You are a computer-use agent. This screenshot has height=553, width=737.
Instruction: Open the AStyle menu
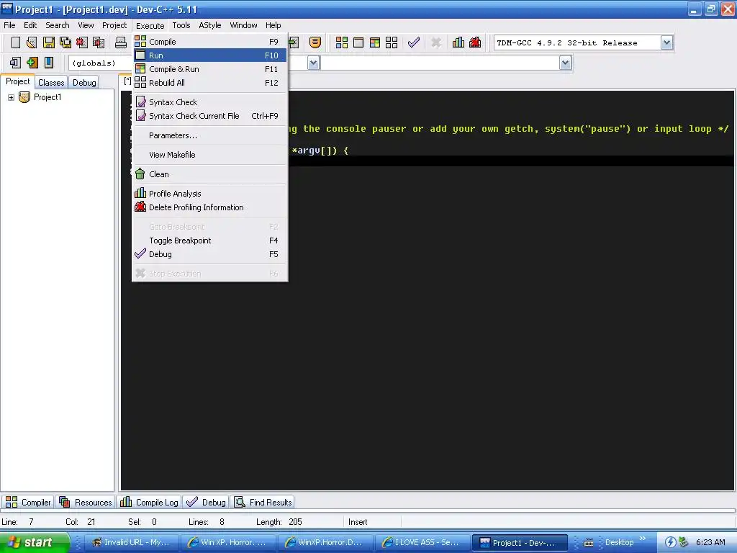coord(209,25)
